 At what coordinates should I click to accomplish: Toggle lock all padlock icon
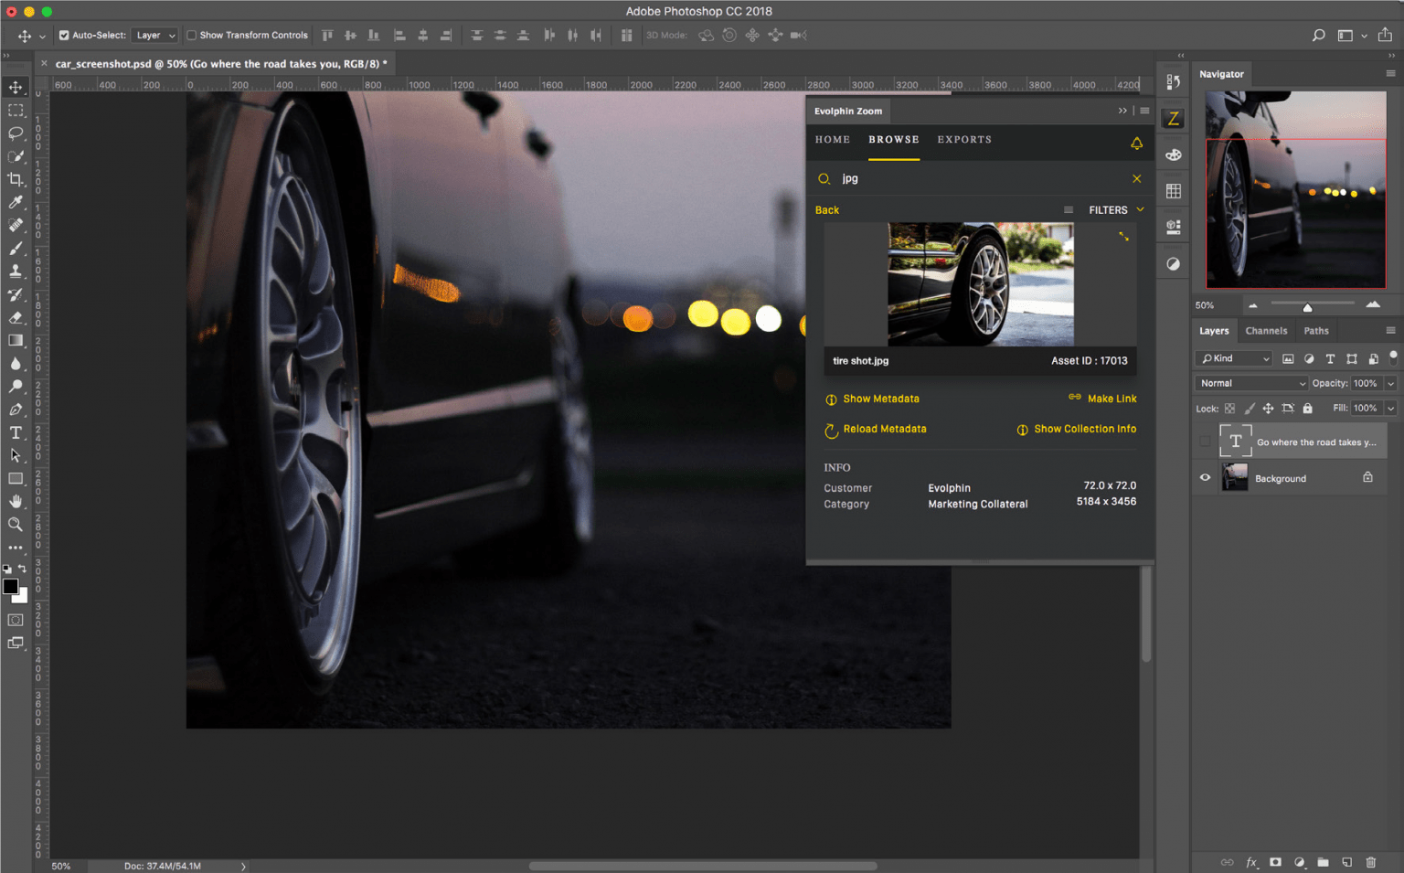pos(1307,409)
